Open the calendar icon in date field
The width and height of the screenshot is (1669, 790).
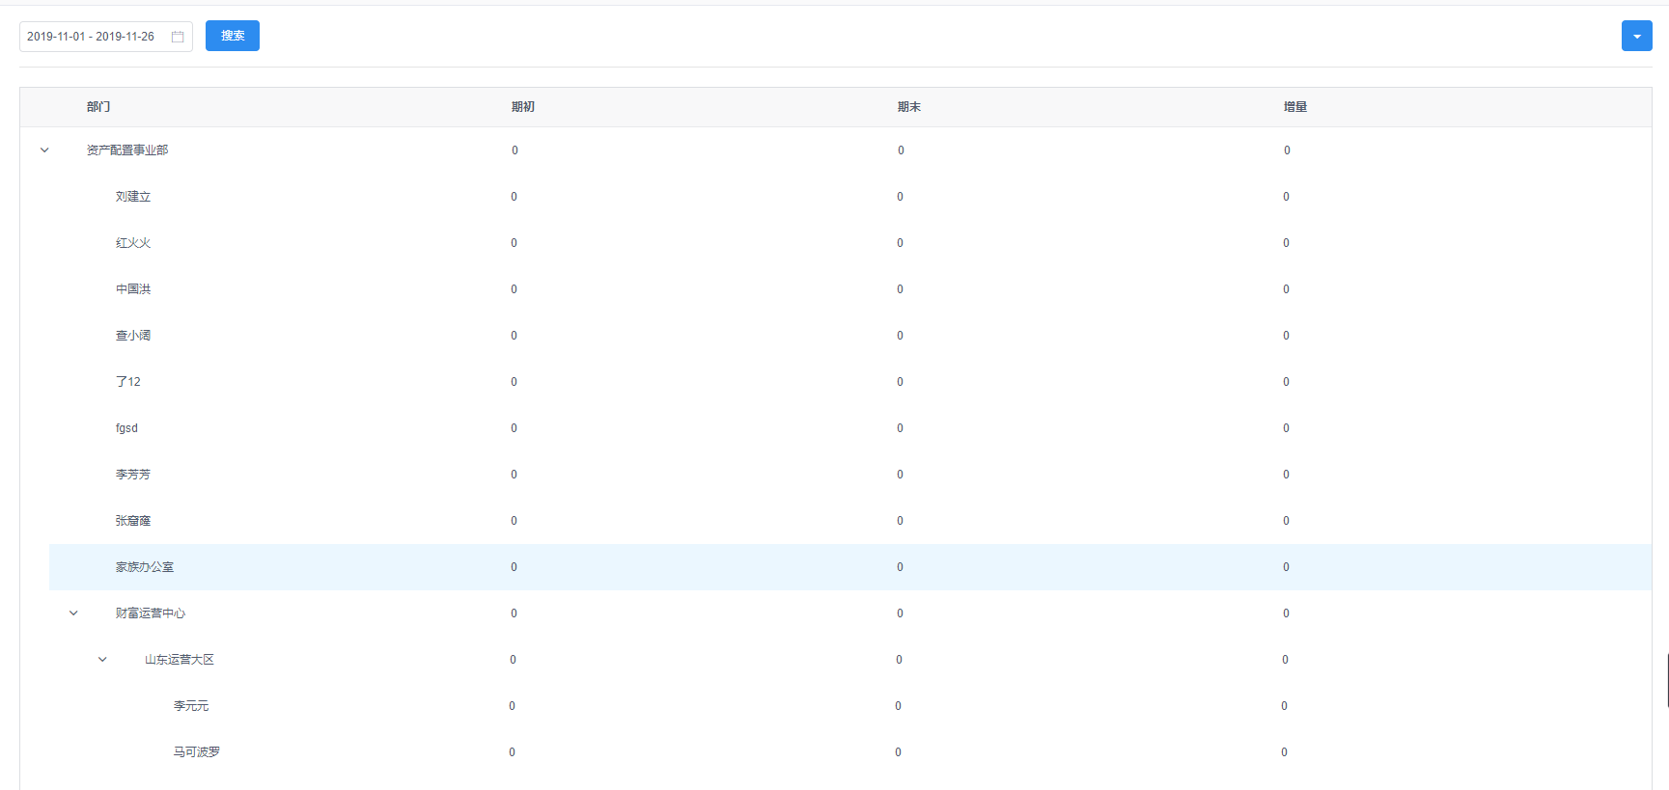(178, 37)
